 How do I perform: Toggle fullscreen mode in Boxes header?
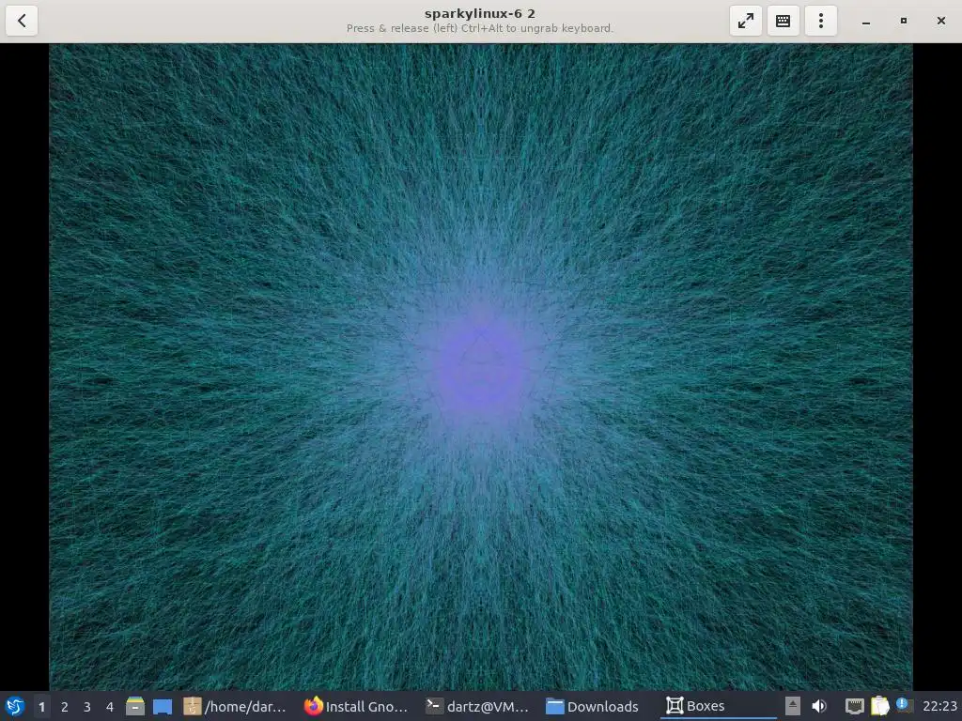(745, 21)
